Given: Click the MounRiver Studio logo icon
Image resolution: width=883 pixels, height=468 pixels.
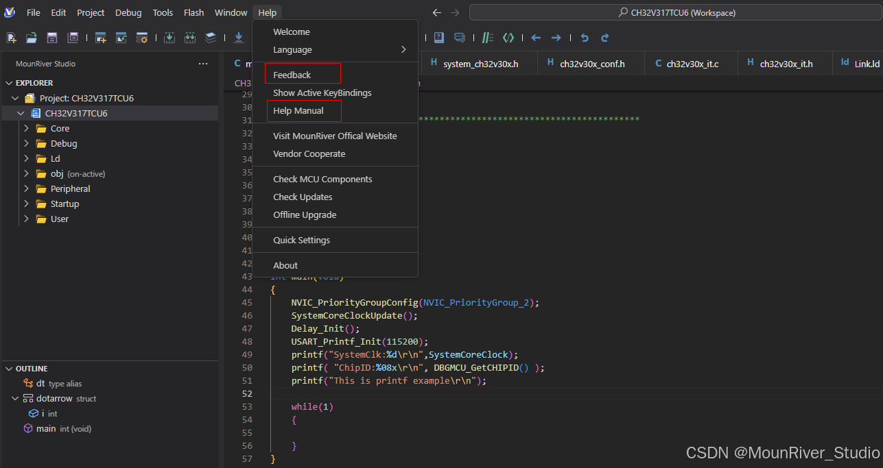Looking at the screenshot, I should click(x=10, y=12).
